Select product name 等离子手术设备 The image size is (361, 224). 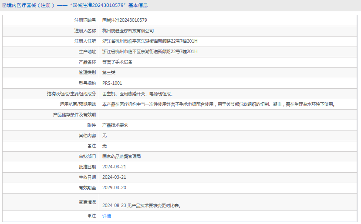click(x=117, y=62)
